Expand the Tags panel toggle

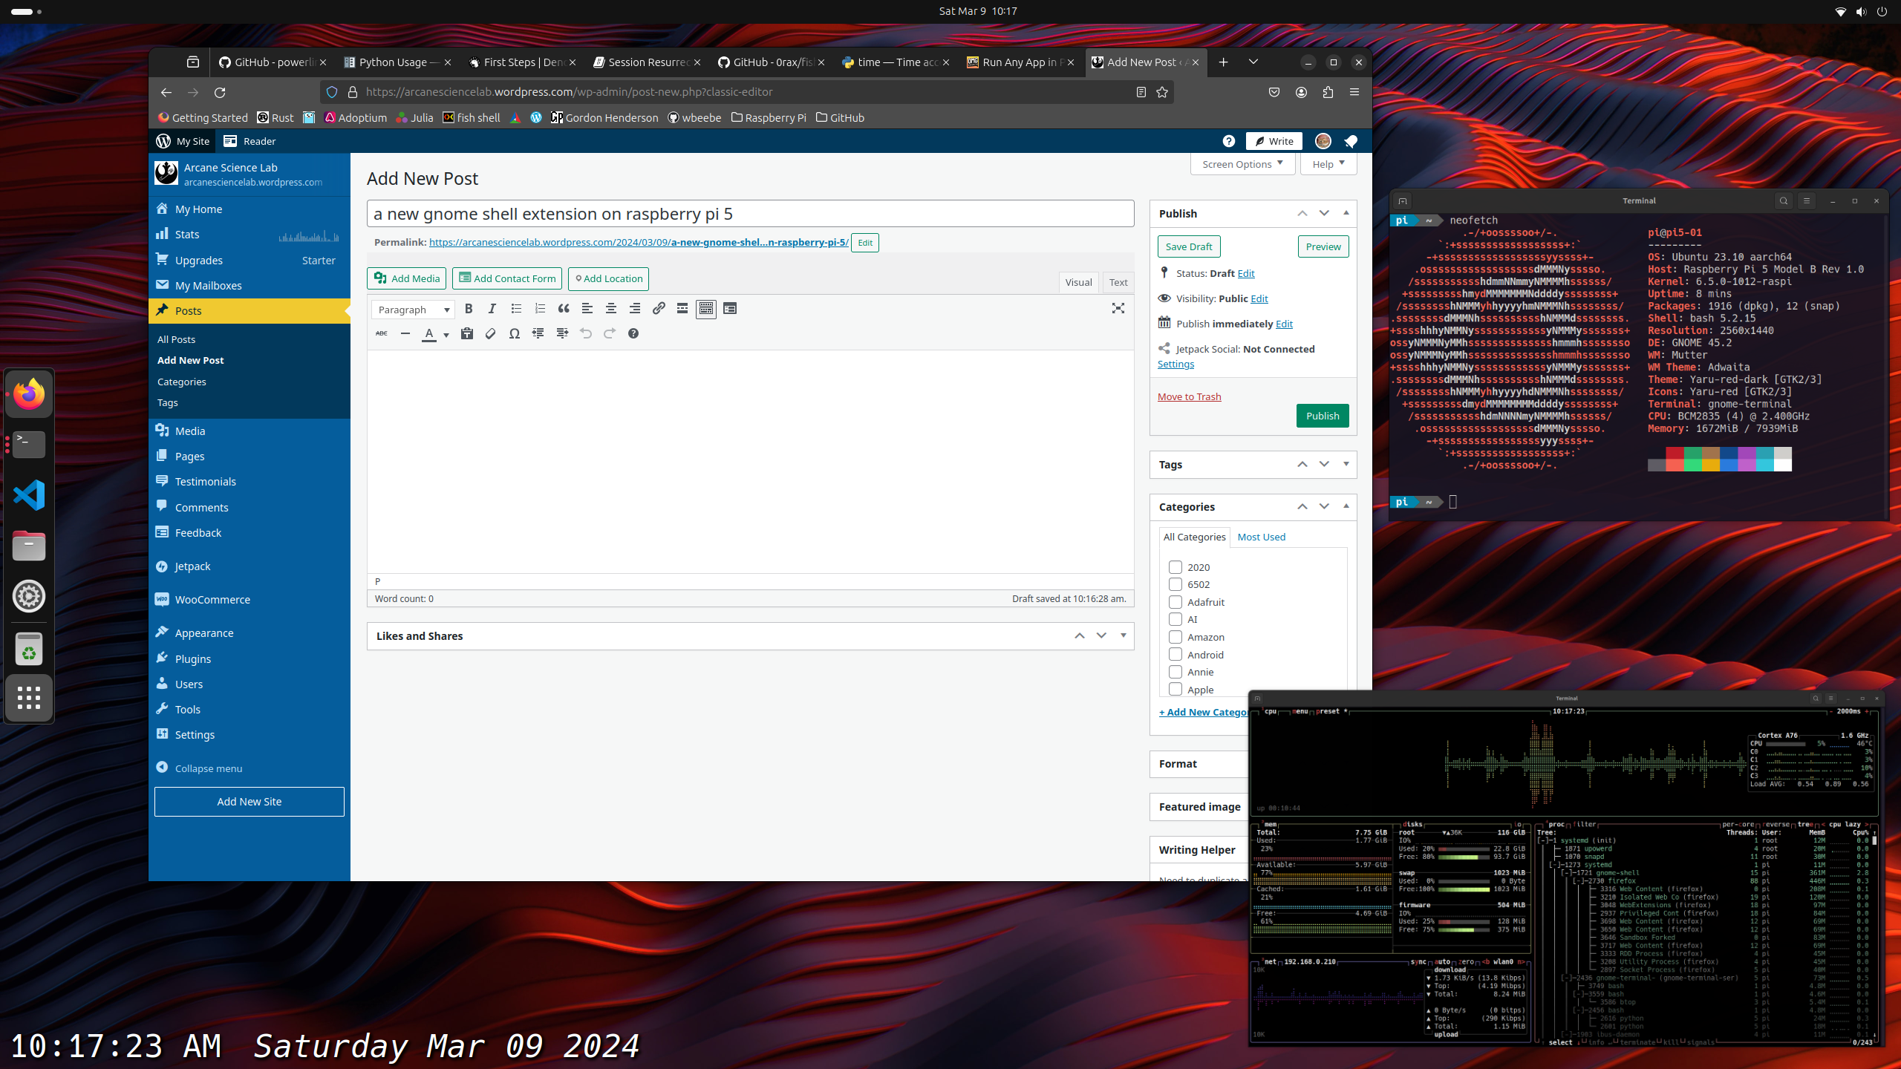point(1346,464)
